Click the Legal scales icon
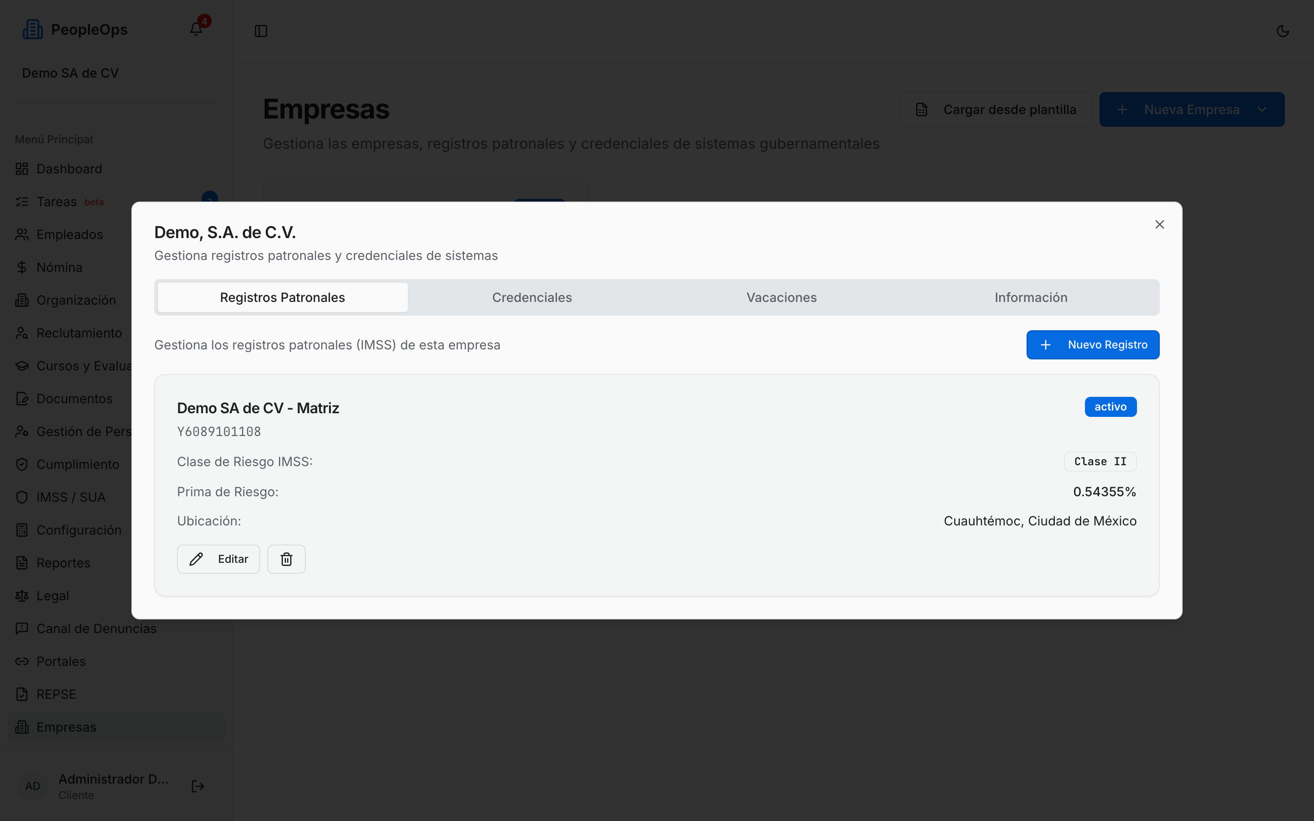This screenshot has width=1314, height=821. (22, 596)
